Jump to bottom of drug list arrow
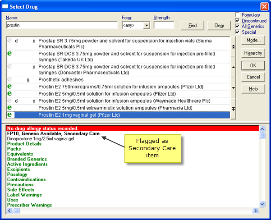271x220 pixels. pos(233,109)
